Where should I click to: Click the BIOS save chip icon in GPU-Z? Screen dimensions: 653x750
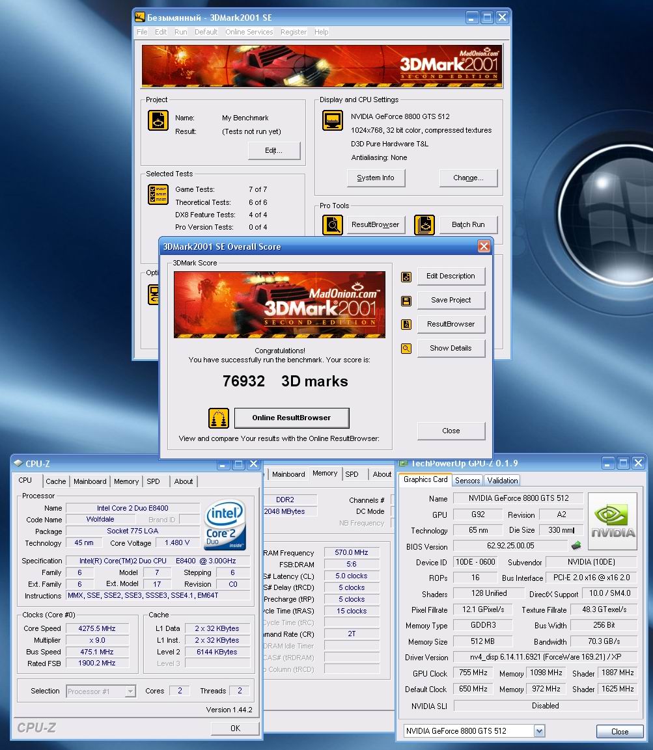[x=576, y=545]
